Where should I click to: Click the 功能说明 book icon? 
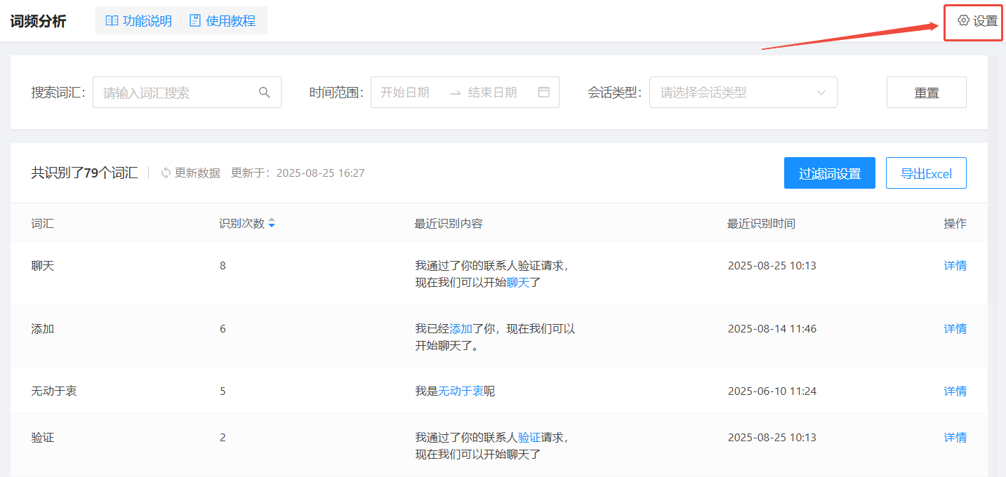point(112,21)
